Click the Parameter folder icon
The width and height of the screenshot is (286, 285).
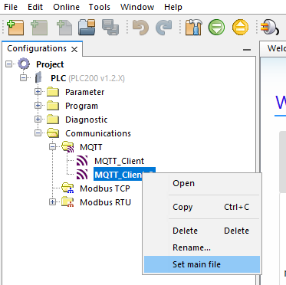(x=53, y=92)
